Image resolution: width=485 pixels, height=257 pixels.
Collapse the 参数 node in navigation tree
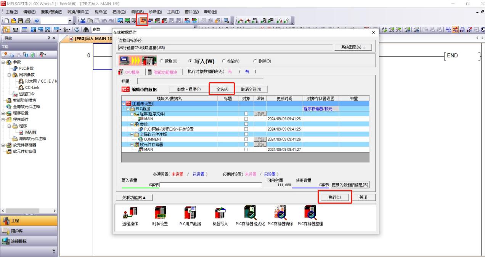click(3, 62)
